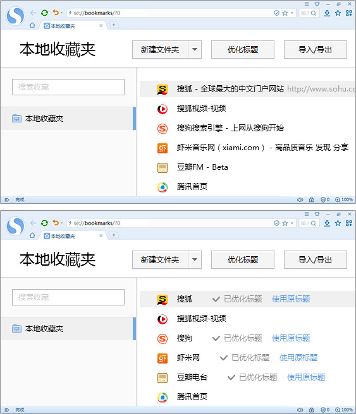Open the main menu icon in the upper window title bar

click(x=307, y=4)
